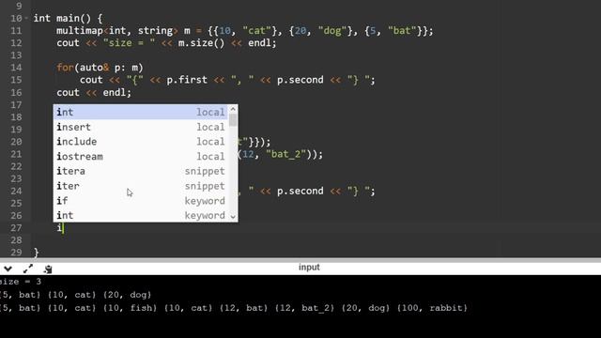Click on 'm.size()' in line 12
This screenshot has width=601, height=338.
(201, 43)
